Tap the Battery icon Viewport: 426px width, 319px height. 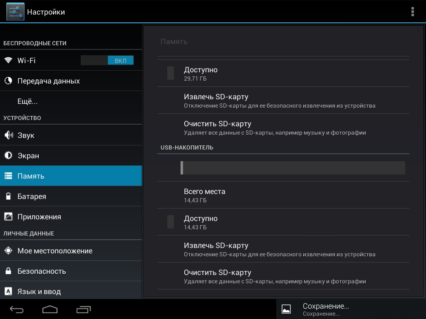8,196
